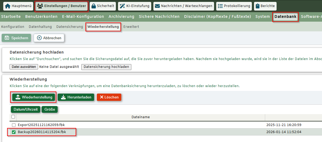Viewport: 322px width, 142px height.
Task: Sort the list by Datum/Uhrzeit
Action: click(x=26, y=110)
